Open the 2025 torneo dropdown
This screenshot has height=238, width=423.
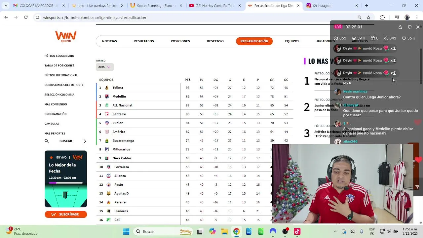click(x=104, y=67)
